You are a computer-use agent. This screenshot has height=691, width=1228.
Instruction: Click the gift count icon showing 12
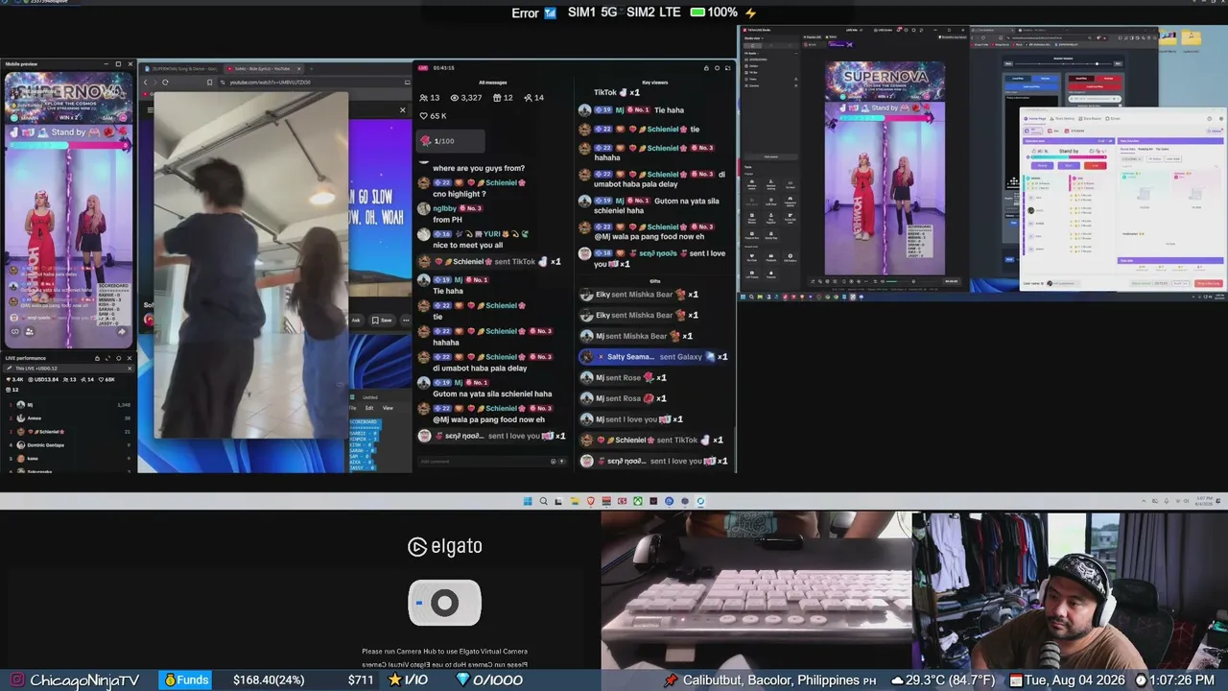497,98
